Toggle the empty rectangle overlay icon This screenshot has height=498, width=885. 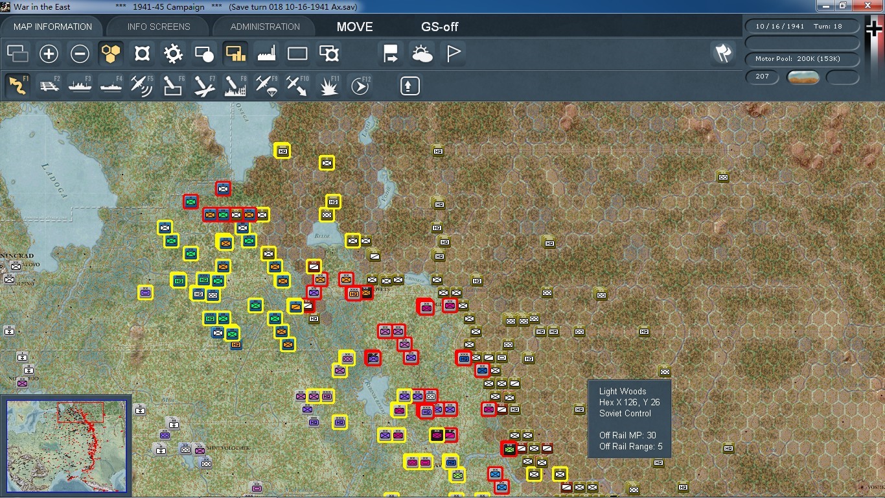(x=297, y=53)
